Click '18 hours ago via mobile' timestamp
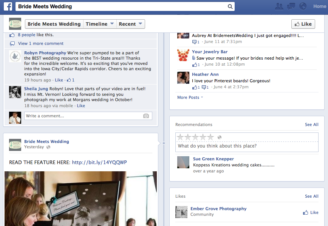Image resolution: width=328 pixels, height=226 pixels. (x=48, y=106)
